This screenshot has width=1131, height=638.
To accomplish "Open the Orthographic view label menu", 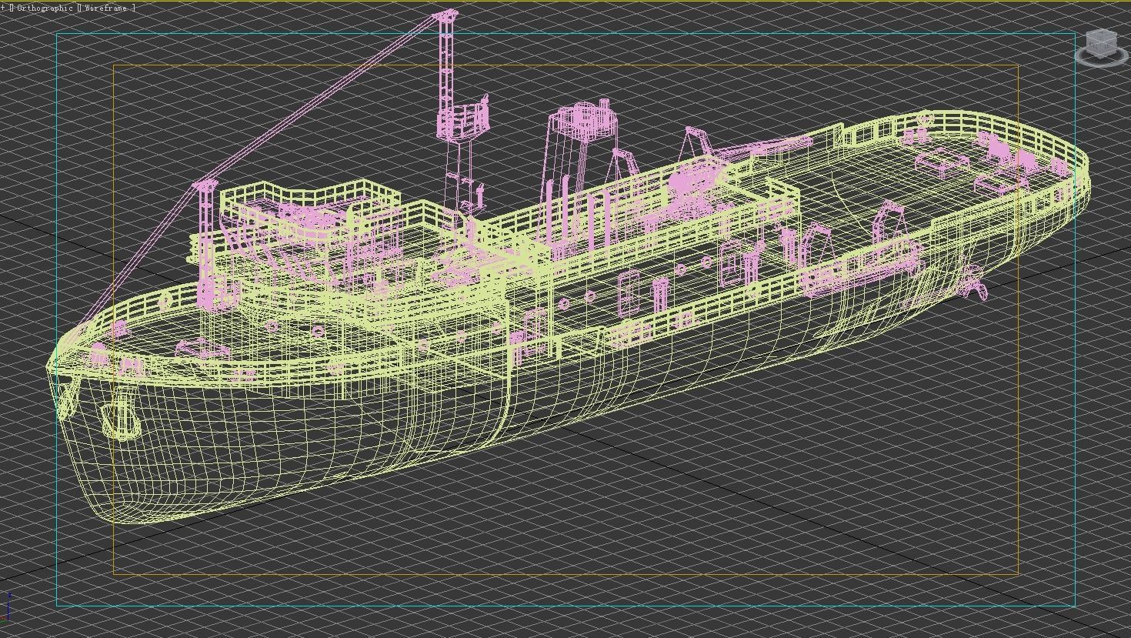I will coord(45,8).
